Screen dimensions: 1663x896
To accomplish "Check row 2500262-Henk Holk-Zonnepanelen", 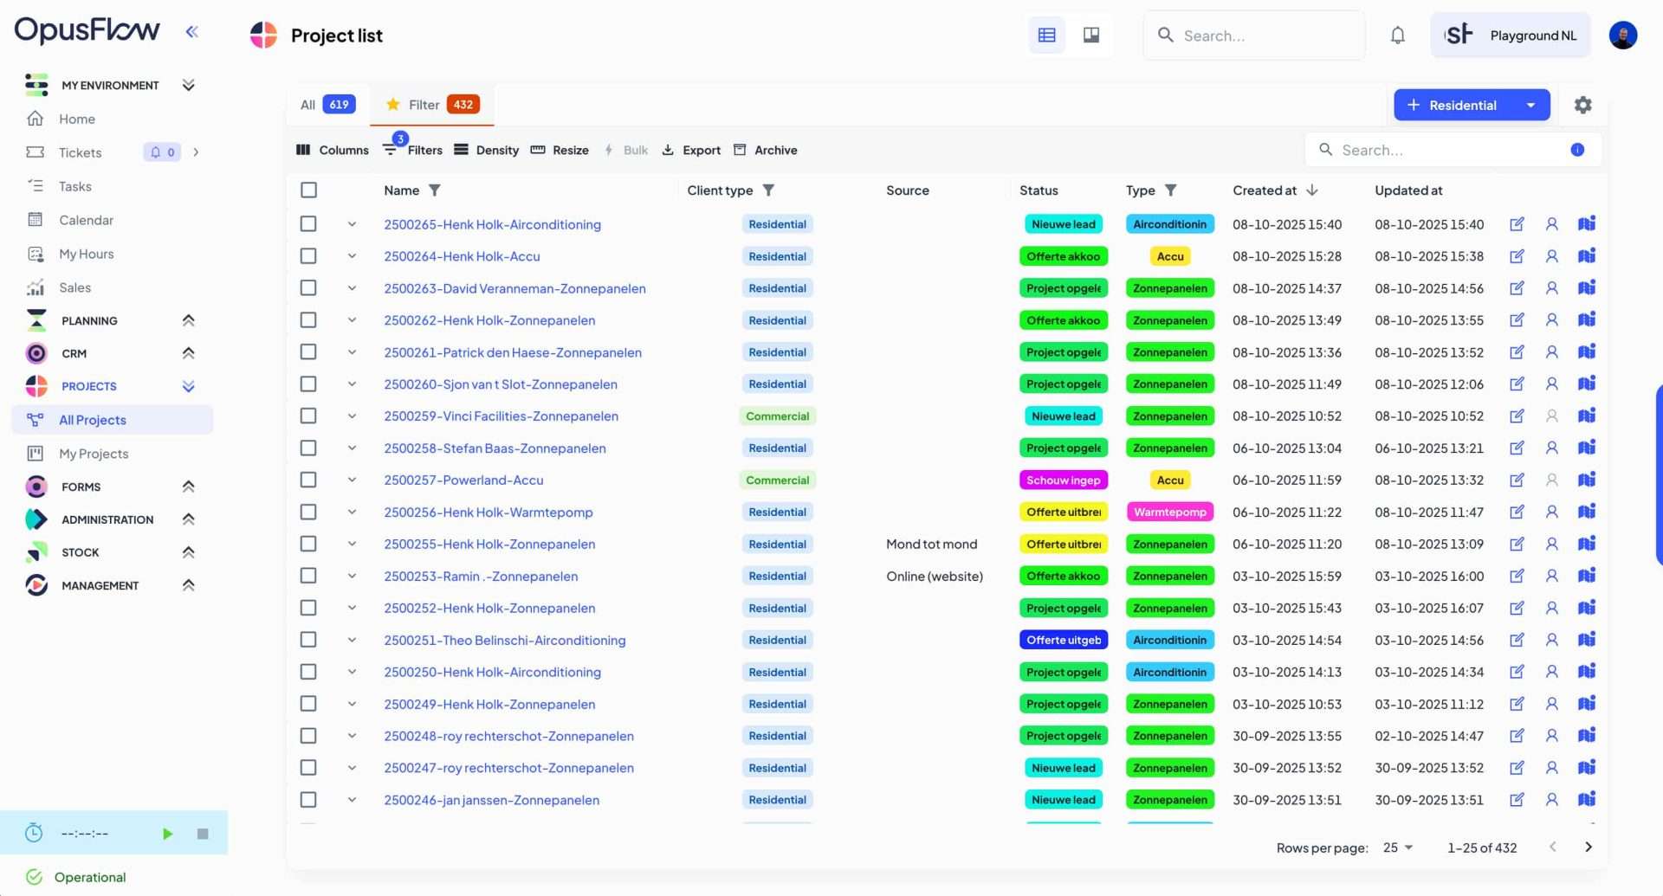I will (308, 320).
